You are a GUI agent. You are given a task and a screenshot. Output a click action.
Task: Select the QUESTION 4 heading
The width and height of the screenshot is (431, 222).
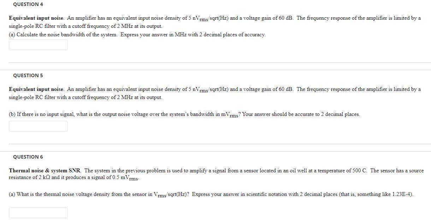[28, 4]
